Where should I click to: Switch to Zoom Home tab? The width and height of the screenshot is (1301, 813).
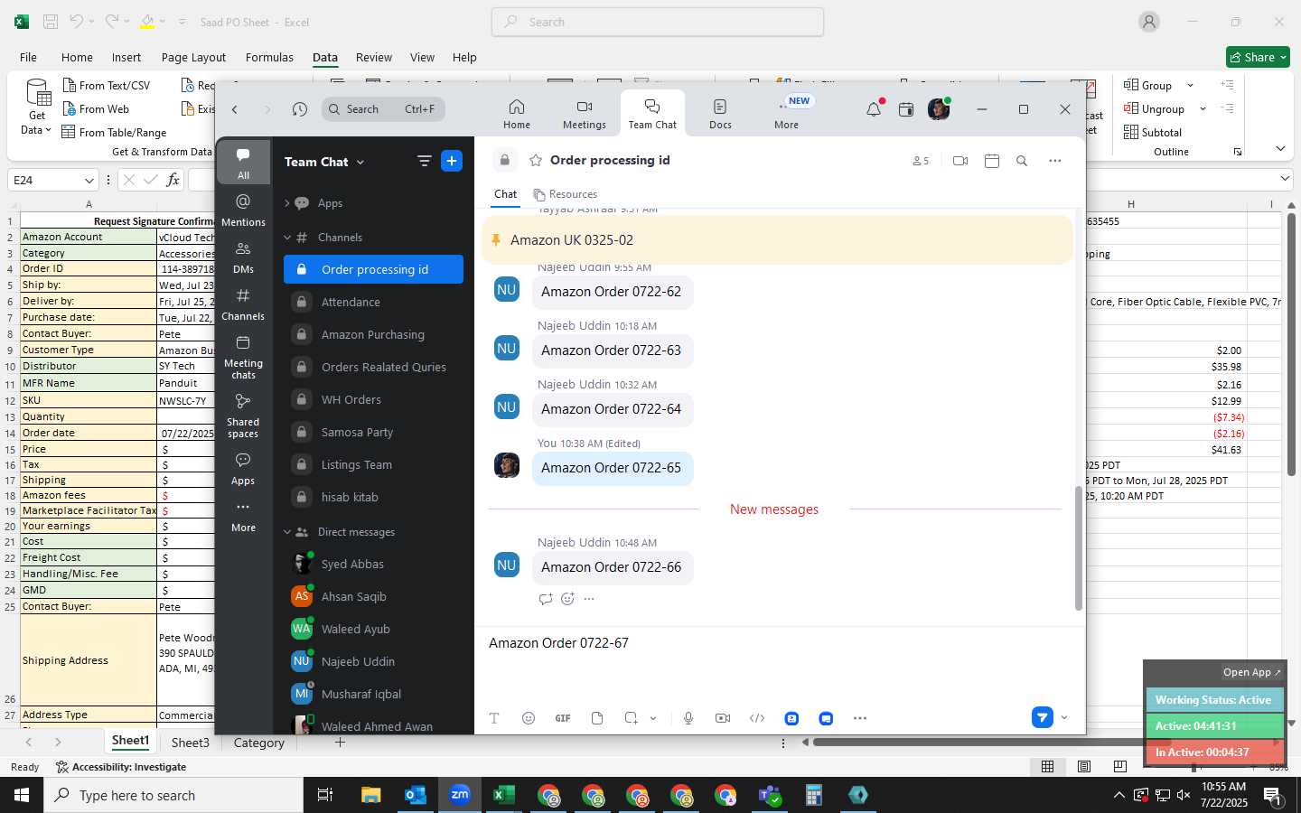517,114
